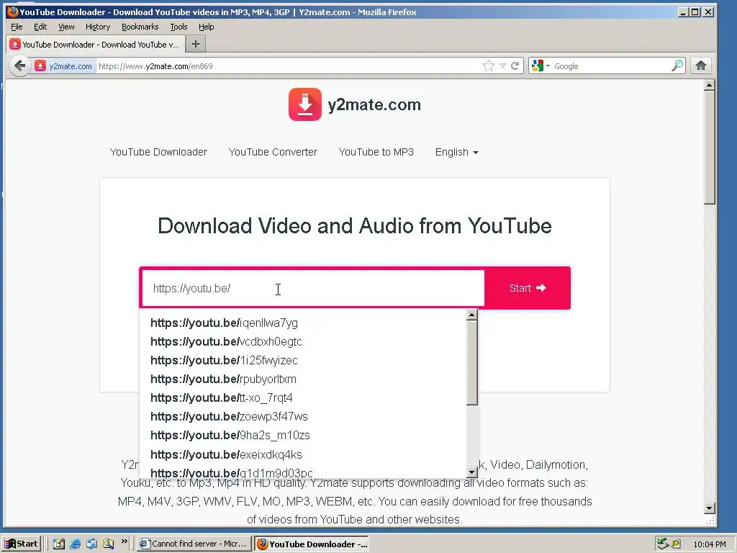Open the YouTube Converter nav link

click(273, 153)
